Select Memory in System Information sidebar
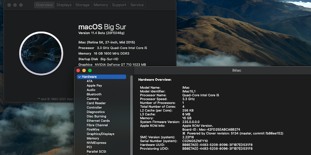This screenshot has width=311, height=155. click(92, 138)
